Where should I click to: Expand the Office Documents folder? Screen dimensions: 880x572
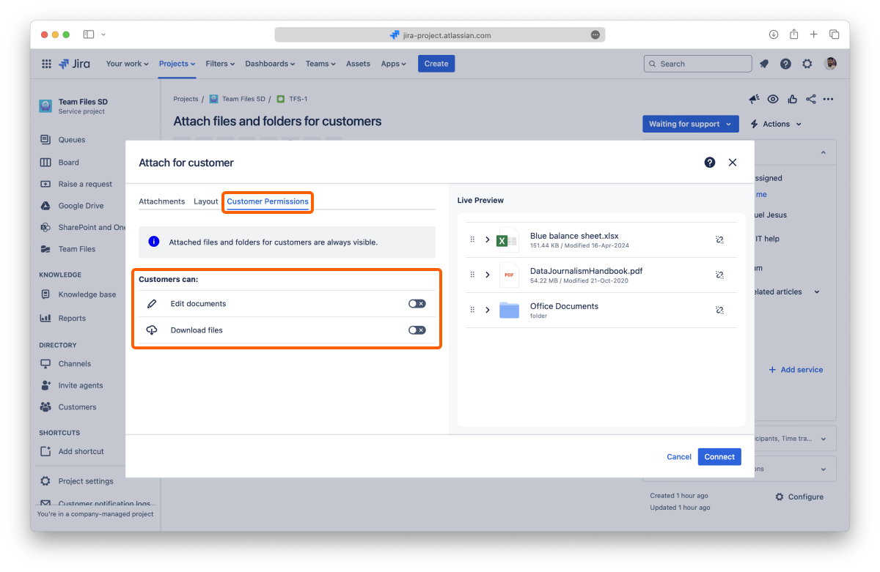tap(488, 310)
